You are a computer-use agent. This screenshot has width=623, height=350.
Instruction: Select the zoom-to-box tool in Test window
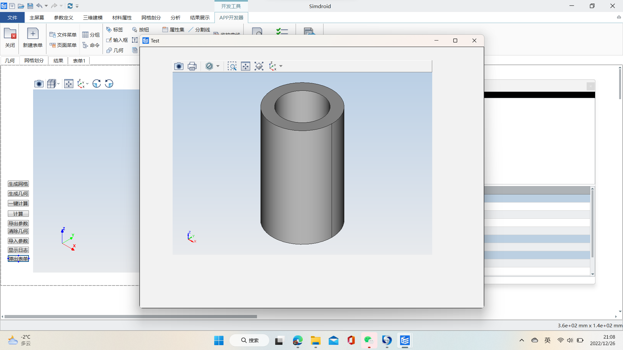point(232,66)
